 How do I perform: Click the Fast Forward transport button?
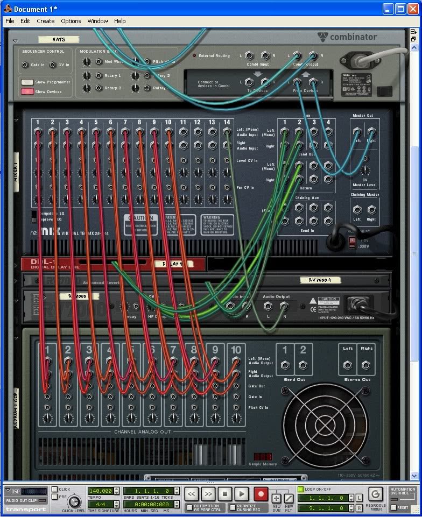(208, 494)
